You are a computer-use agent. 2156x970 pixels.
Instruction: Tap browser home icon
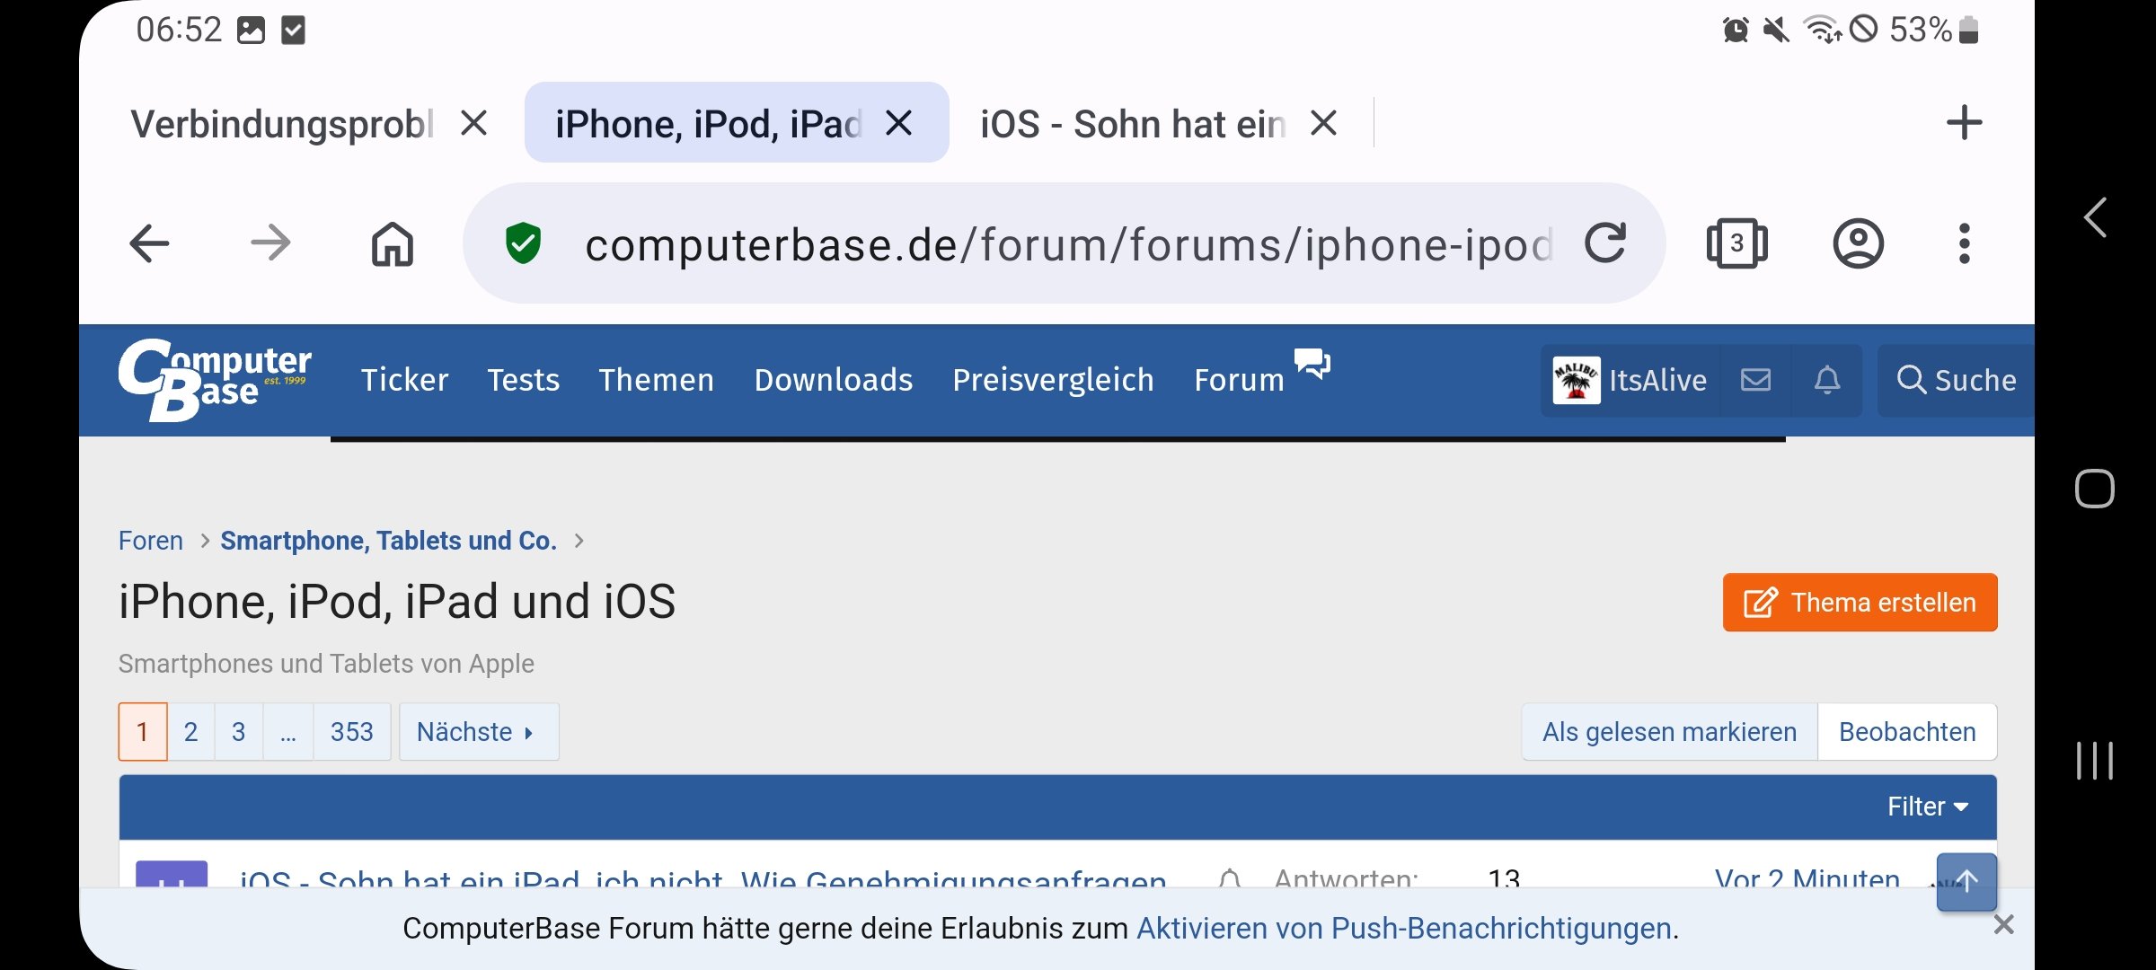pyautogui.click(x=393, y=243)
